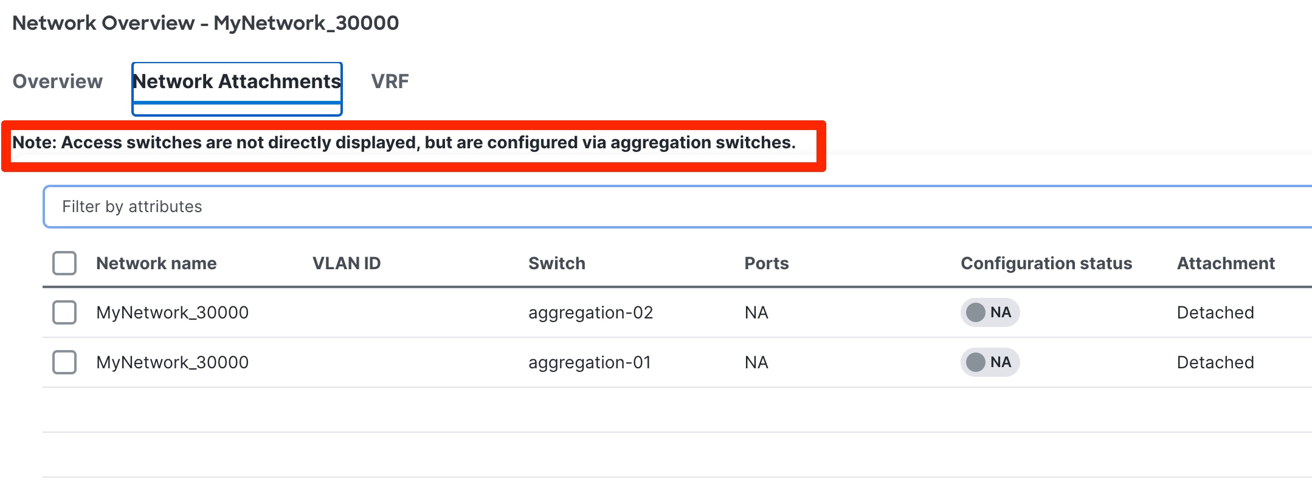Open the Network Attachments tab
This screenshot has height=502, width=1312.
[237, 81]
